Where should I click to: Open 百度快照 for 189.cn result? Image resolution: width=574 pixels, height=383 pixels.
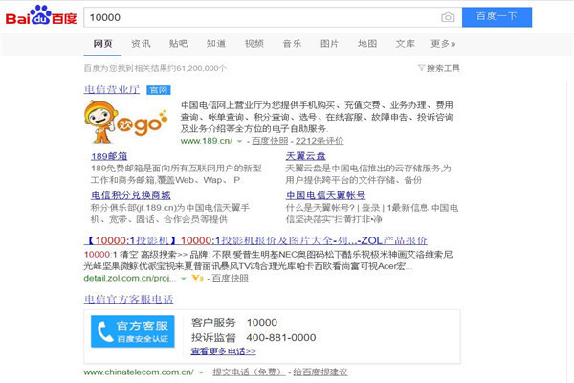270,141
